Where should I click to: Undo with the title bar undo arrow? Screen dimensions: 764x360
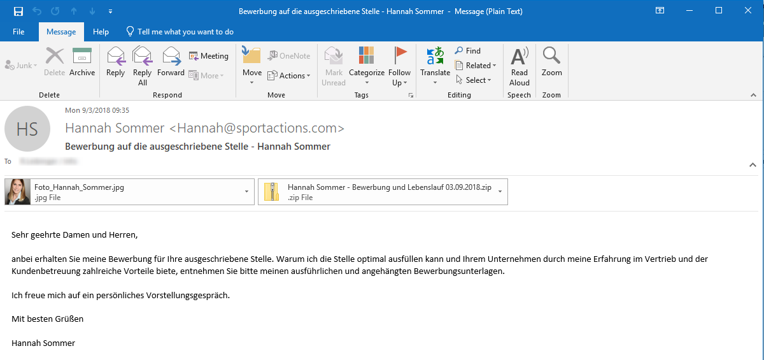(36, 11)
